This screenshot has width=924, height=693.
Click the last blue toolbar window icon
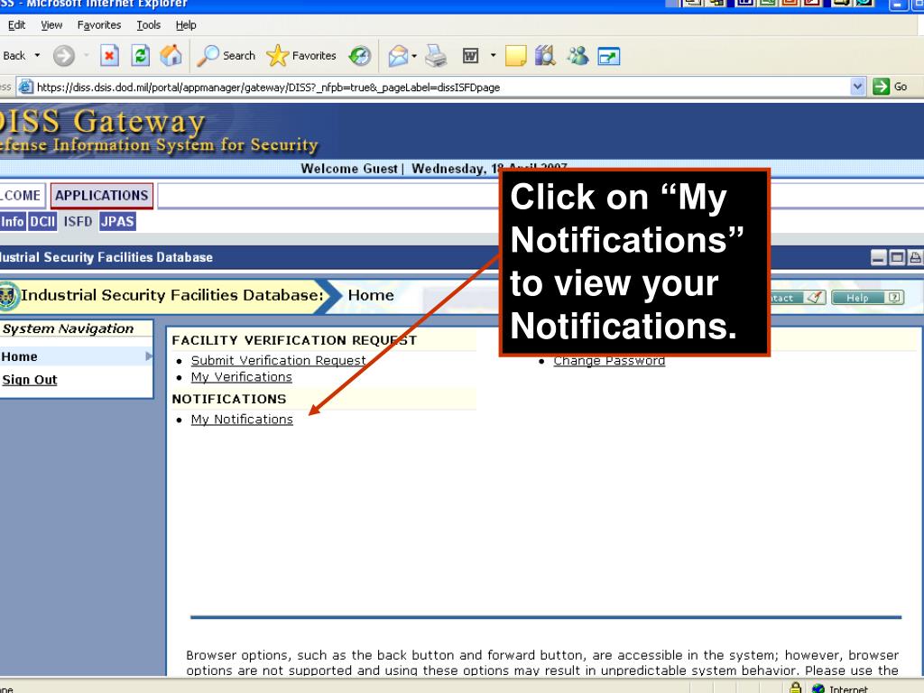point(609,57)
